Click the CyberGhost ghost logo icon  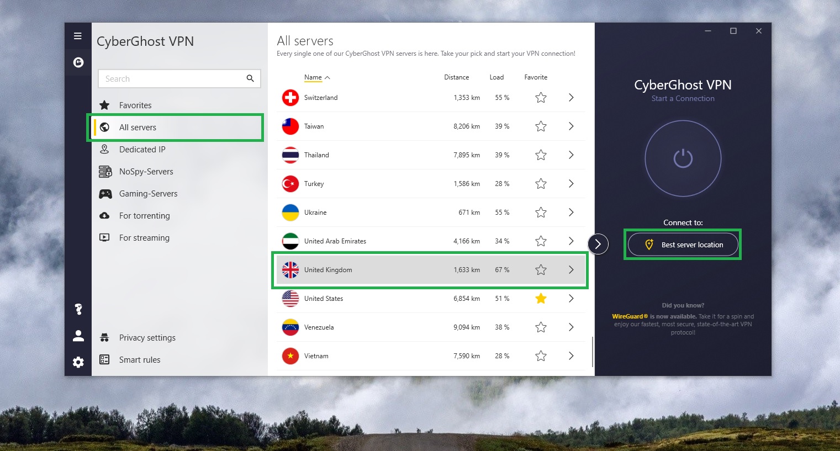click(78, 62)
